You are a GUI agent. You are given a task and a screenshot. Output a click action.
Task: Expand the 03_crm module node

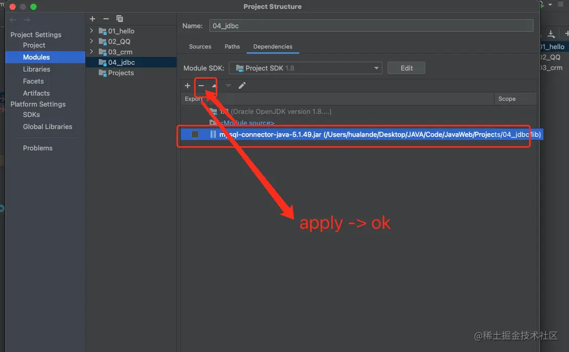[x=91, y=52]
